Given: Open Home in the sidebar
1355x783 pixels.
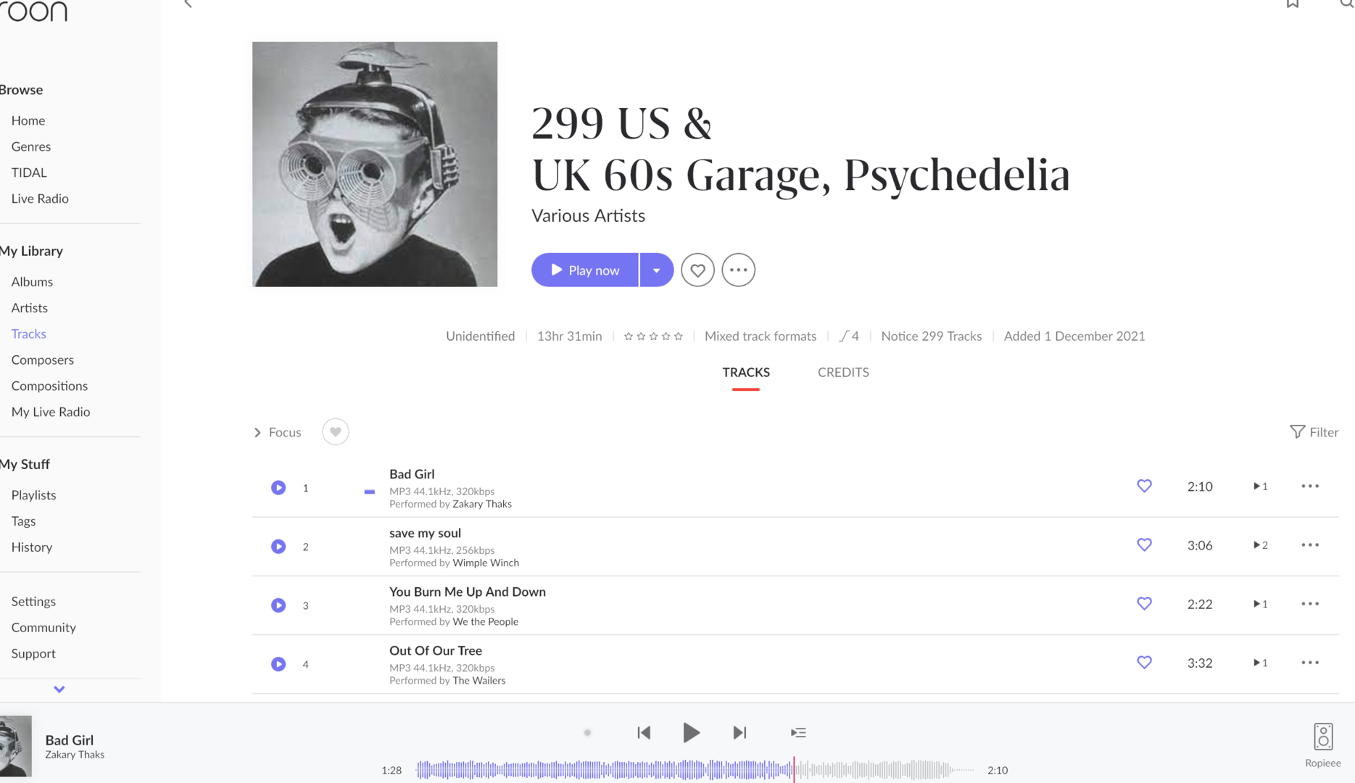Looking at the screenshot, I should [x=28, y=120].
